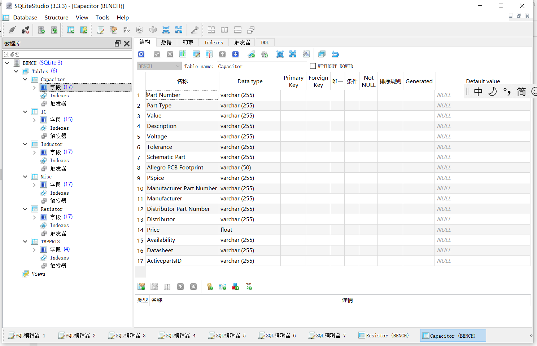Click the Disconnect from database icon
The image size is (537, 346).
25,30
